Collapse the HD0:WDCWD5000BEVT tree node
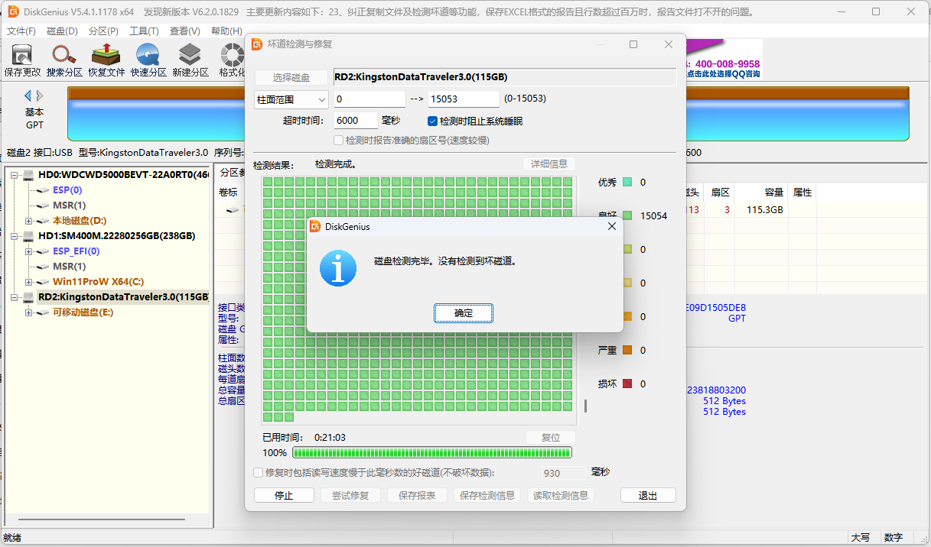Viewport: 931px width, 547px height. (x=14, y=175)
